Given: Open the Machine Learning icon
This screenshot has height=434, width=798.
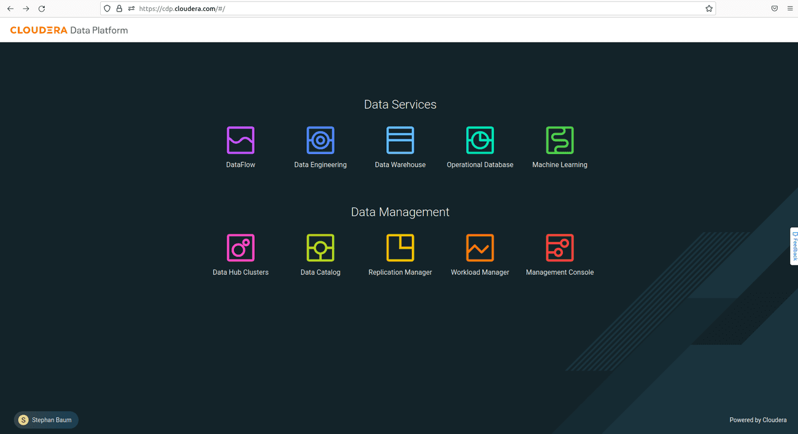Looking at the screenshot, I should pyautogui.click(x=560, y=140).
